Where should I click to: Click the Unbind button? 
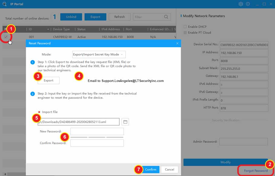(71, 17)
